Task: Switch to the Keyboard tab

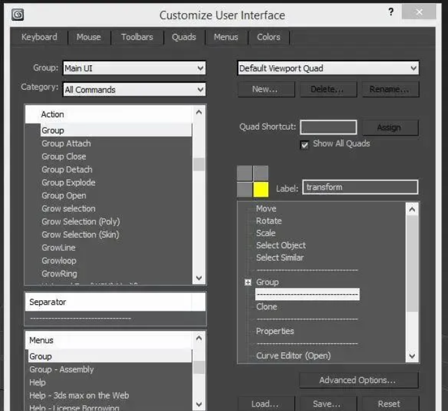Action: click(x=39, y=37)
